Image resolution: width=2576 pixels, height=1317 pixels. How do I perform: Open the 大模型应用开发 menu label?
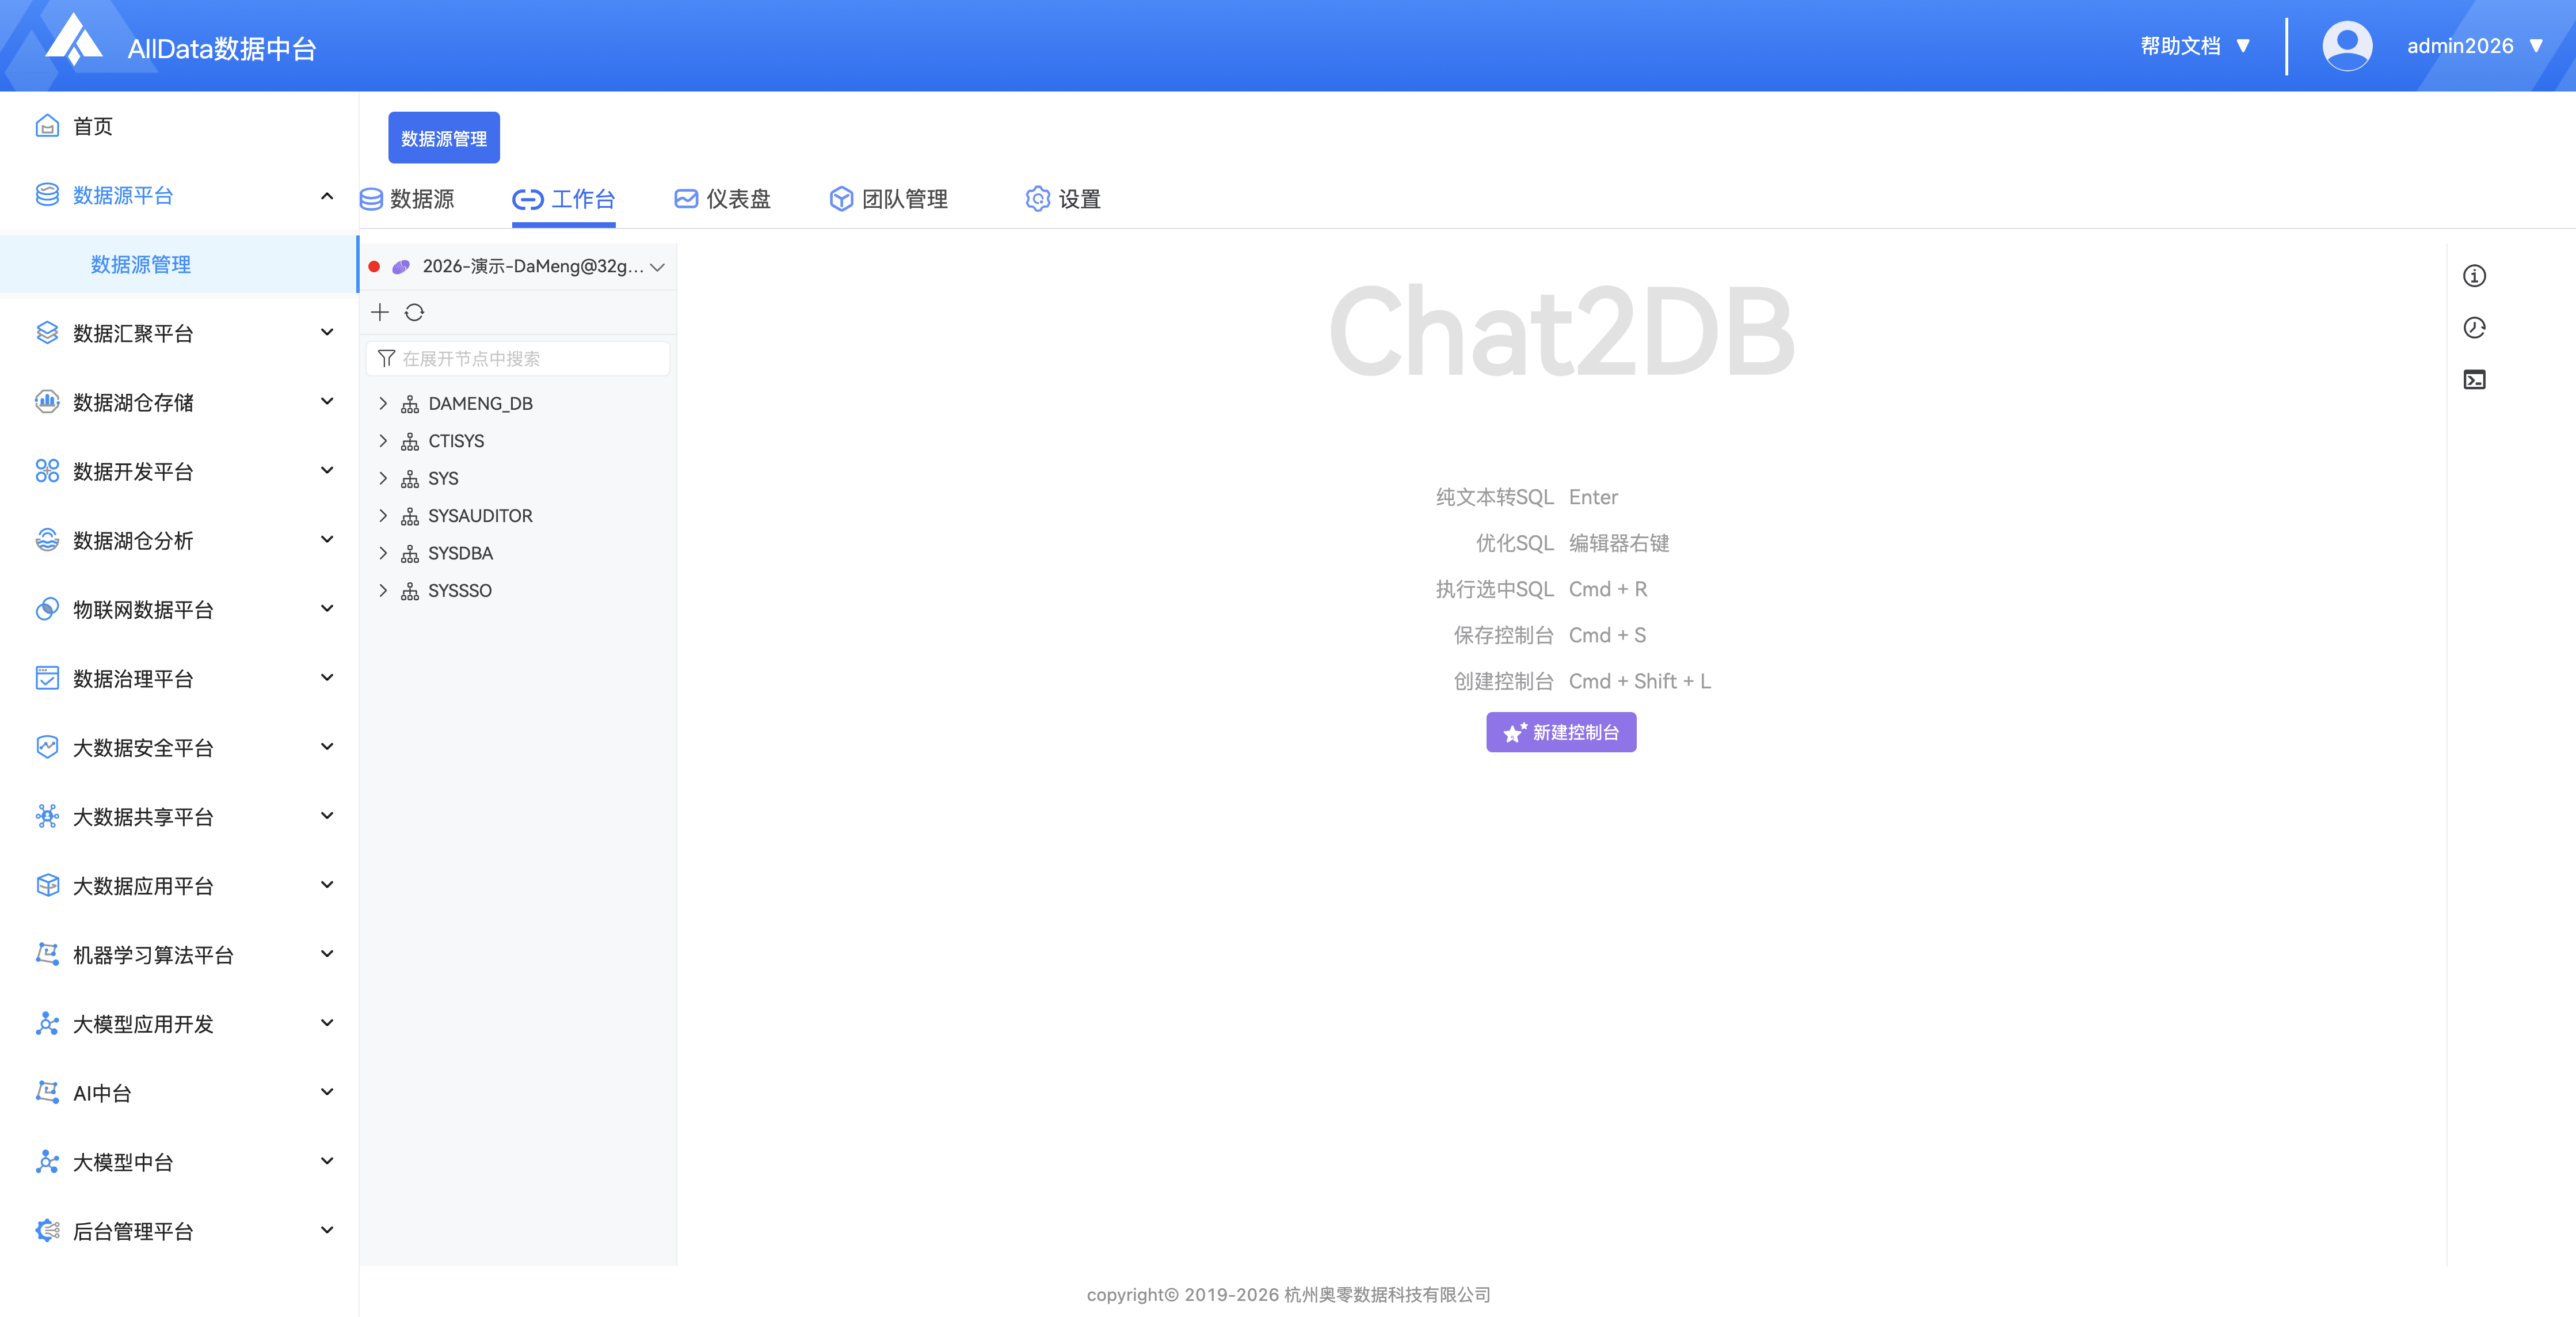click(x=143, y=1023)
